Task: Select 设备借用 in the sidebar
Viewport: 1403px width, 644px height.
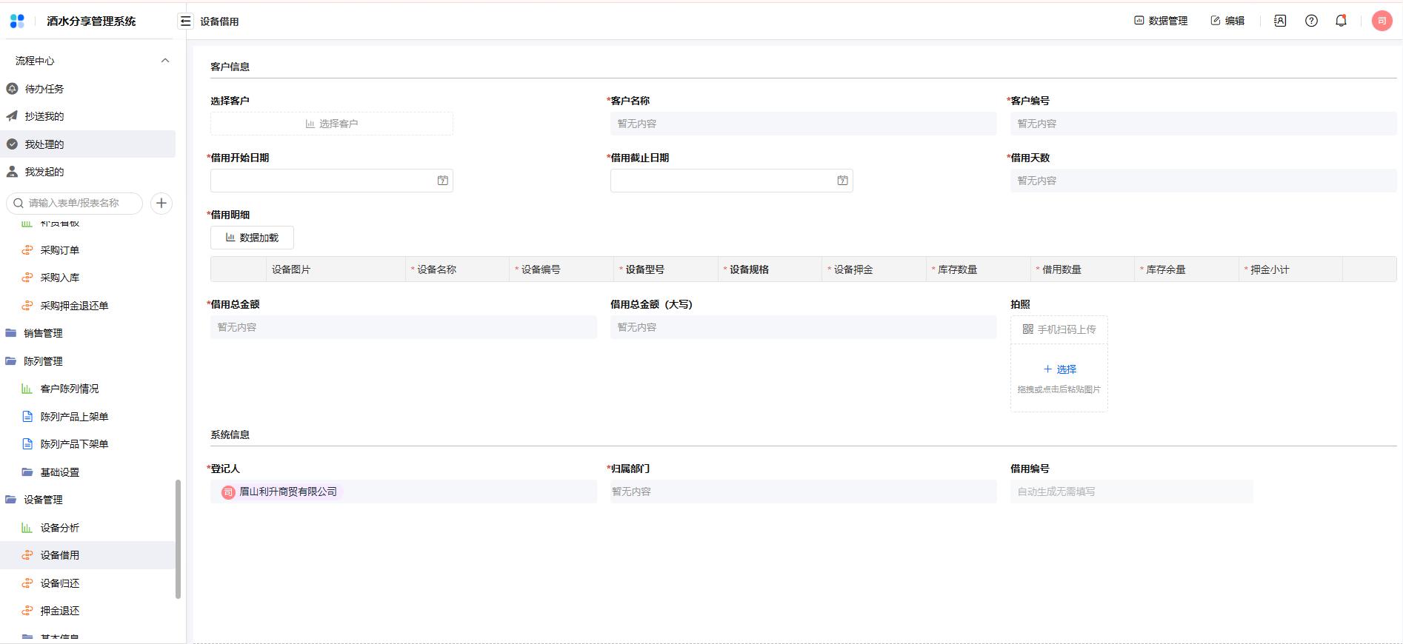Action: point(87,555)
